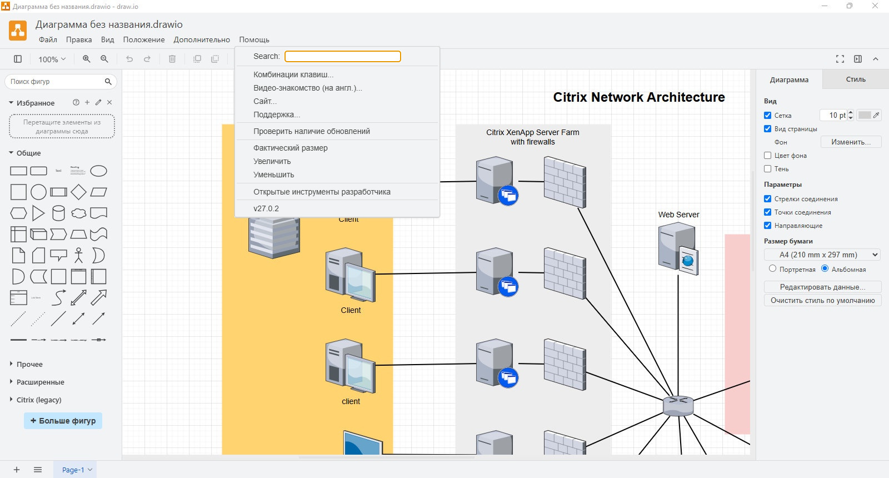
Task: Select the ellipse shape in Общие
Action: (x=98, y=171)
